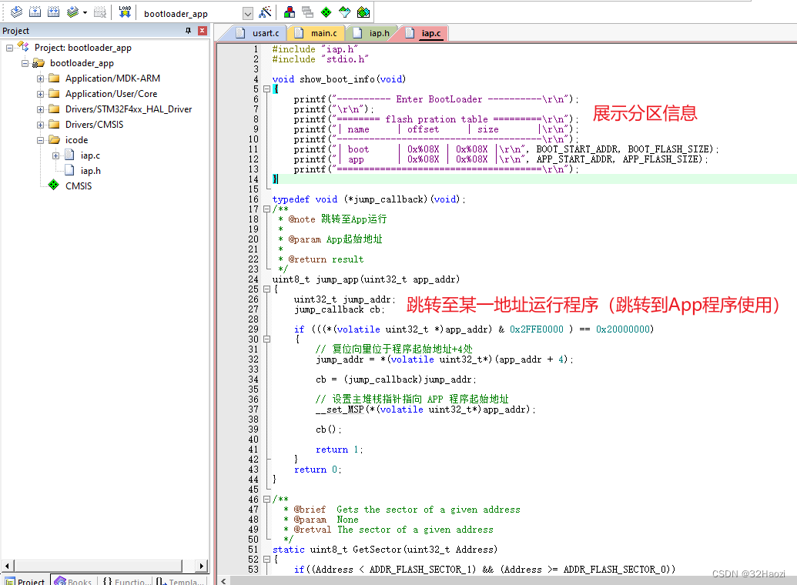Open the bootloader_app target dropdown

[247, 14]
